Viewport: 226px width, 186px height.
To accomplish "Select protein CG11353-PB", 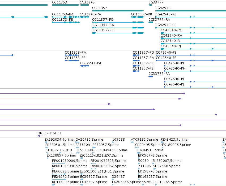I will click(75, 58).
